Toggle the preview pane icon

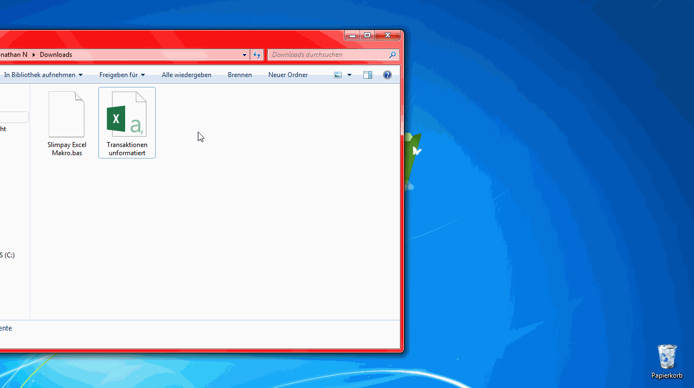(368, 75)
